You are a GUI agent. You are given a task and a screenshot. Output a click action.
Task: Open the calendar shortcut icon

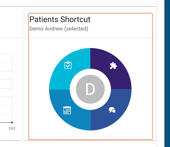[67, 110]
